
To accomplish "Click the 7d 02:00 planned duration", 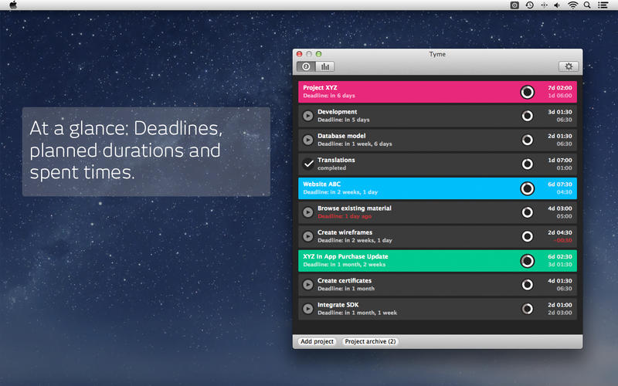I will pyautogui.click(x=559, y=88).
